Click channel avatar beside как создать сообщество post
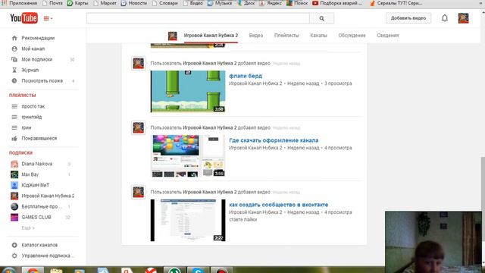 pyautogui.click(x=138, y=192)
